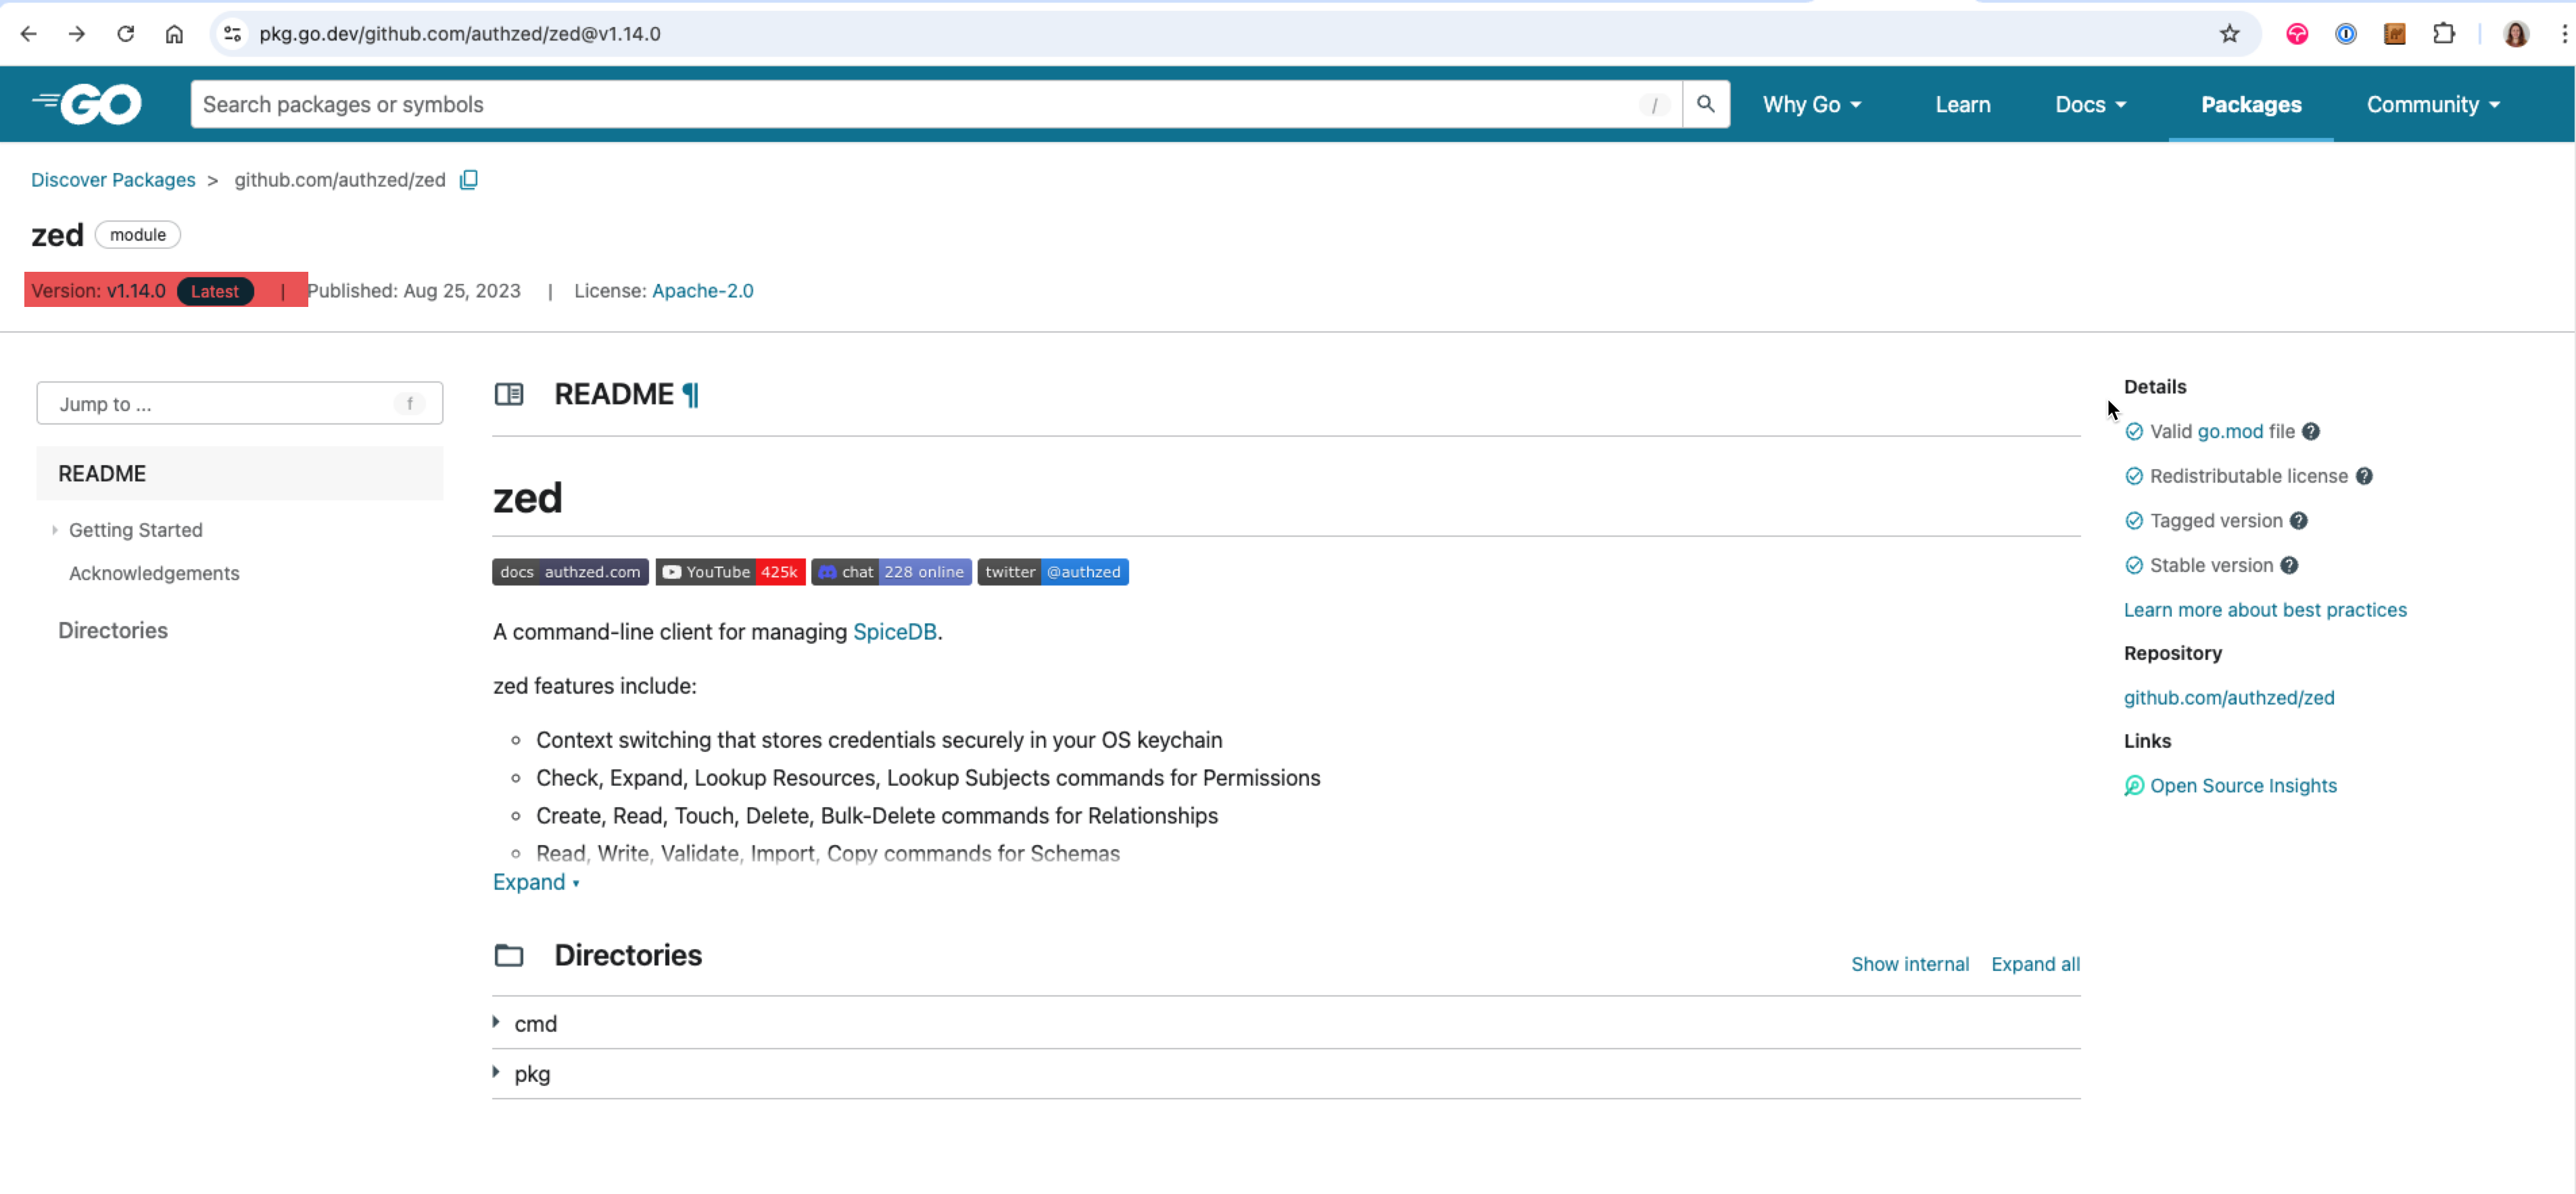Open the 1Password extension icon
The width and height of the screenshot is (2576, 1194).
2345,34
